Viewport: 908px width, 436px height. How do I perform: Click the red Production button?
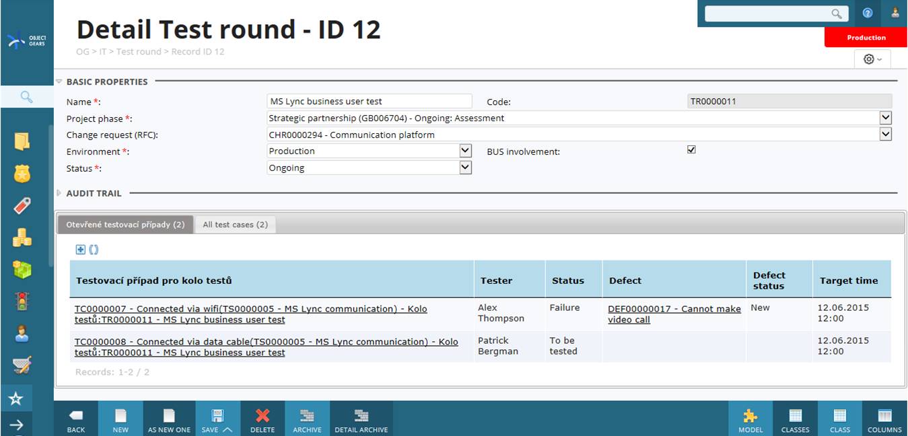[866, 38]
